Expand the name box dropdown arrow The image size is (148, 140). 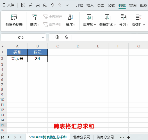43,37
